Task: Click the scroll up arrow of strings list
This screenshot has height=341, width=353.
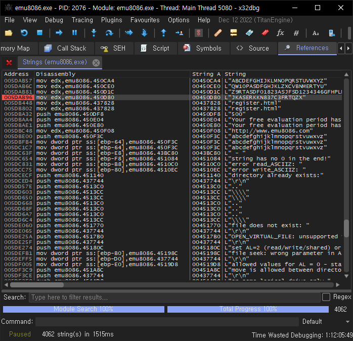Action: coord(346,74)
